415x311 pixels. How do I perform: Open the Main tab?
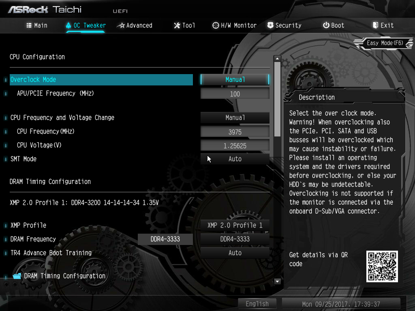tap(37, 26)
